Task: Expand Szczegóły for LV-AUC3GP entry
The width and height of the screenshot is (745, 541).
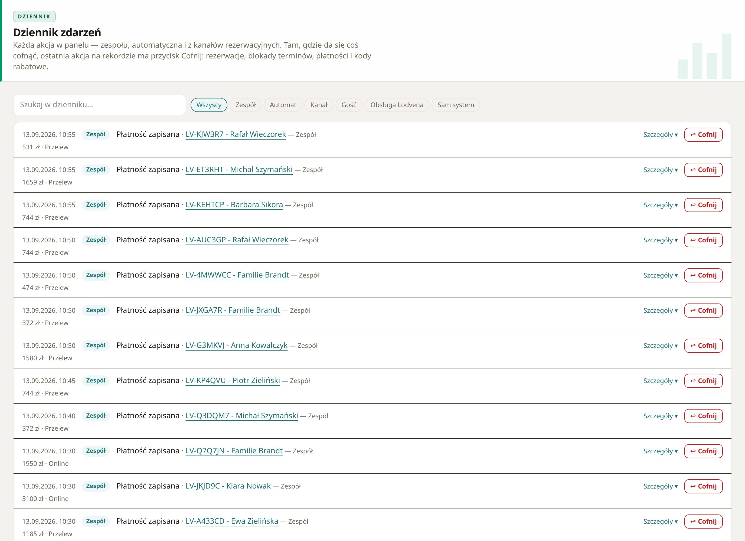Action: [660, 240]
